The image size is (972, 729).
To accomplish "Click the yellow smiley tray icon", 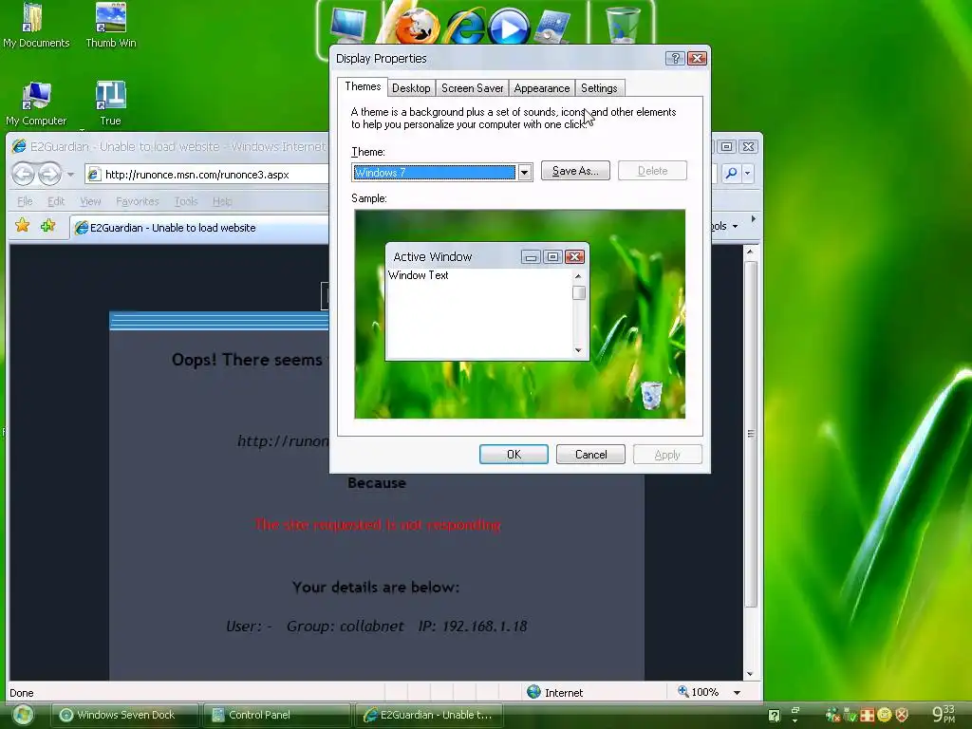I will (885, 715).
